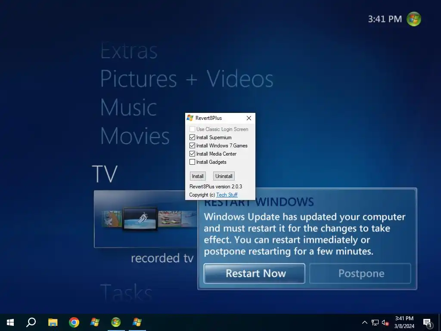Screen dimensions: 441x331
Task: Uncheck Install Media Center checkbox
Action: tap(193, 154)
